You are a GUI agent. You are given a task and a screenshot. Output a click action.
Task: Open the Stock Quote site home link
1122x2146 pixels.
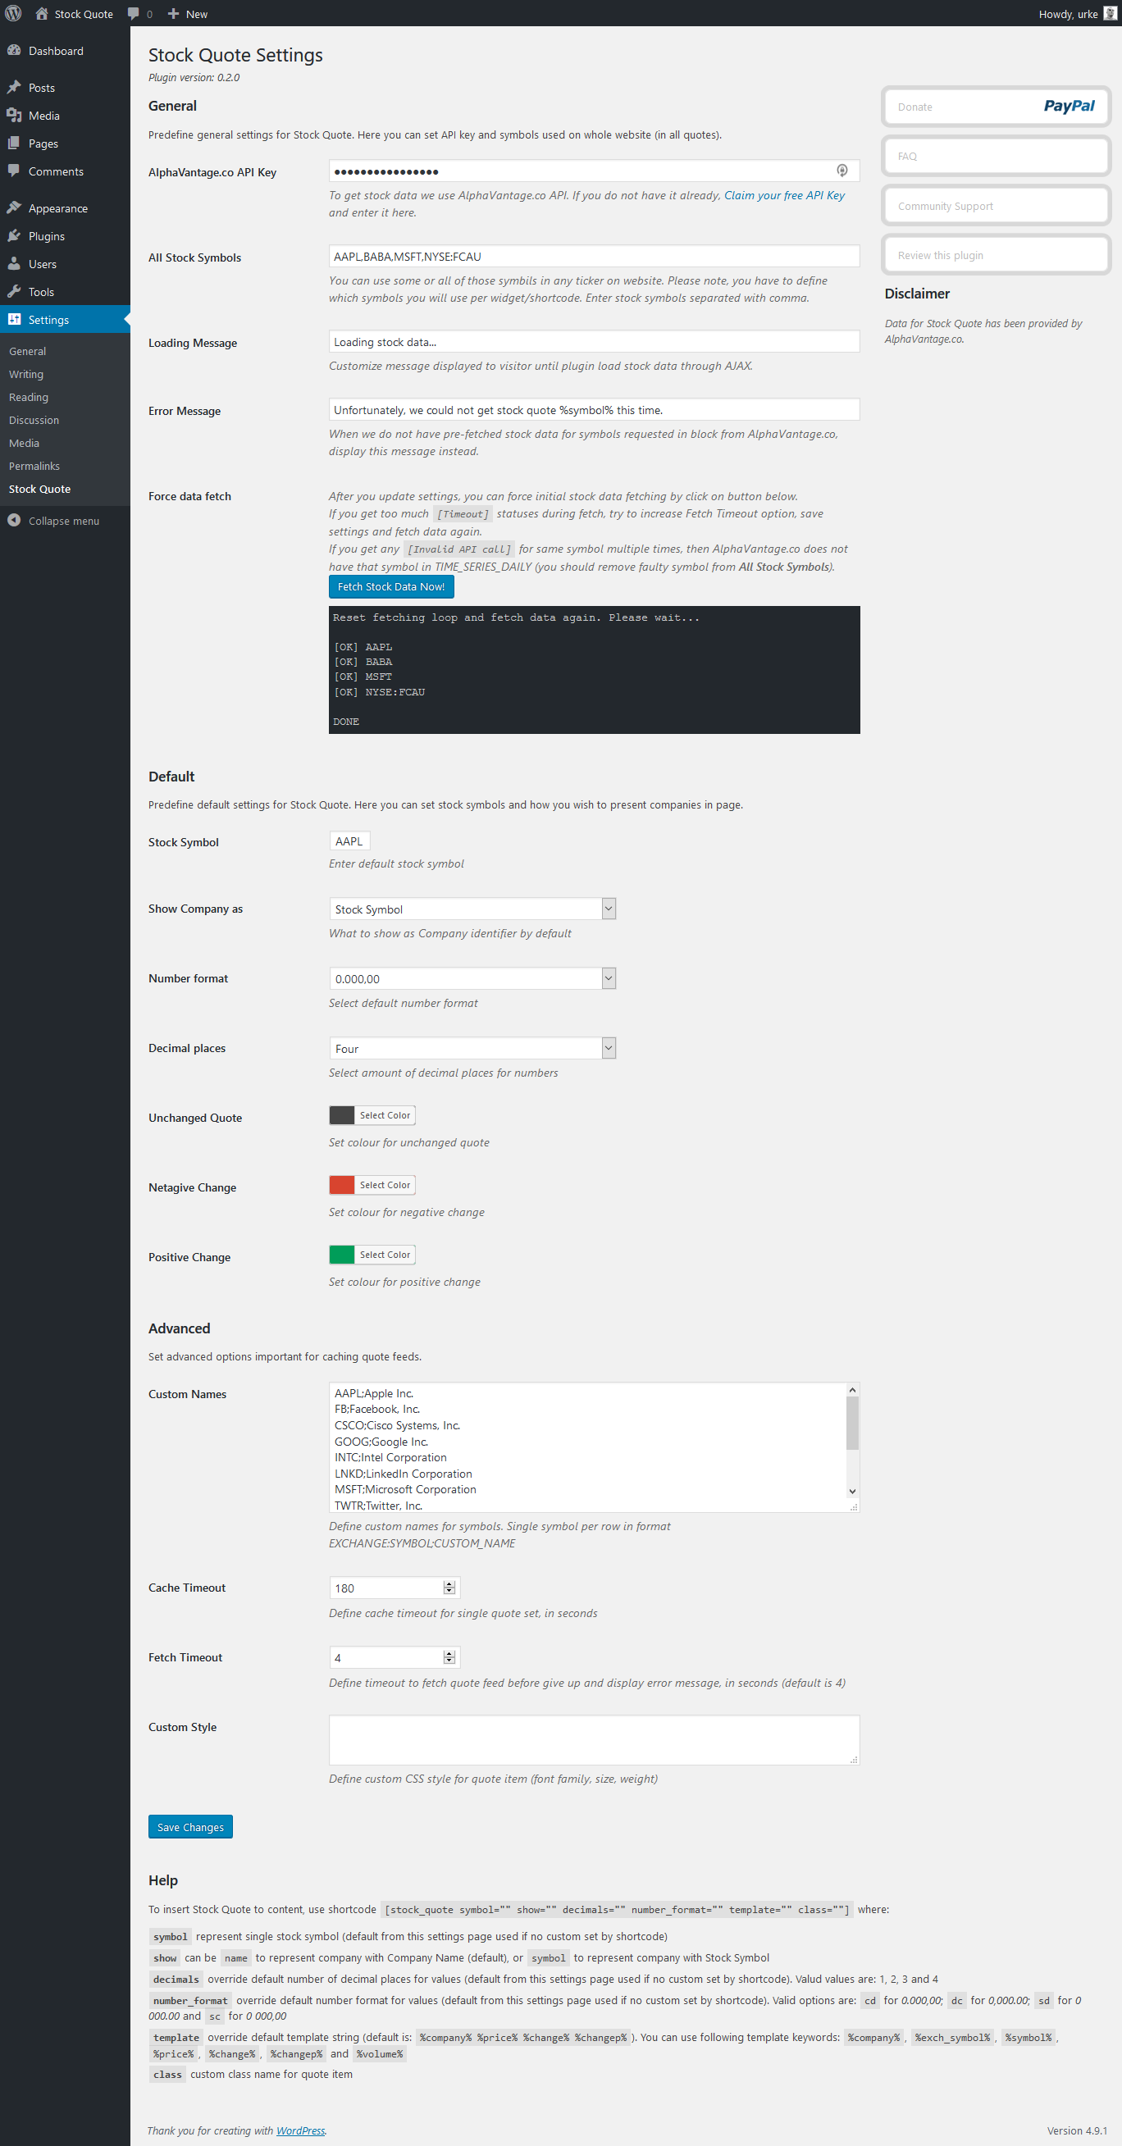click(x=74, y=14)
